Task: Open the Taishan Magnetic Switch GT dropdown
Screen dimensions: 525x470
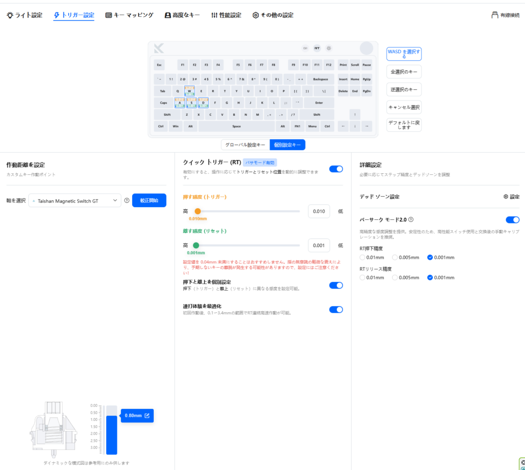Action: (x=75, y=201)
